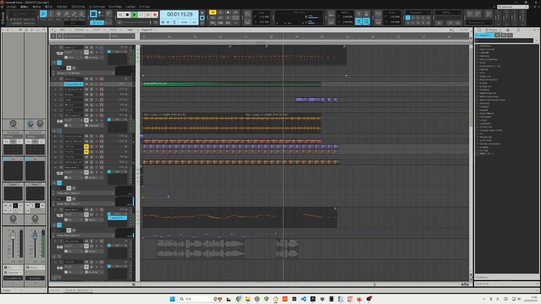Solo the Crash track
Viewport: 541px width, 304px height.
(x=91, y=100)
